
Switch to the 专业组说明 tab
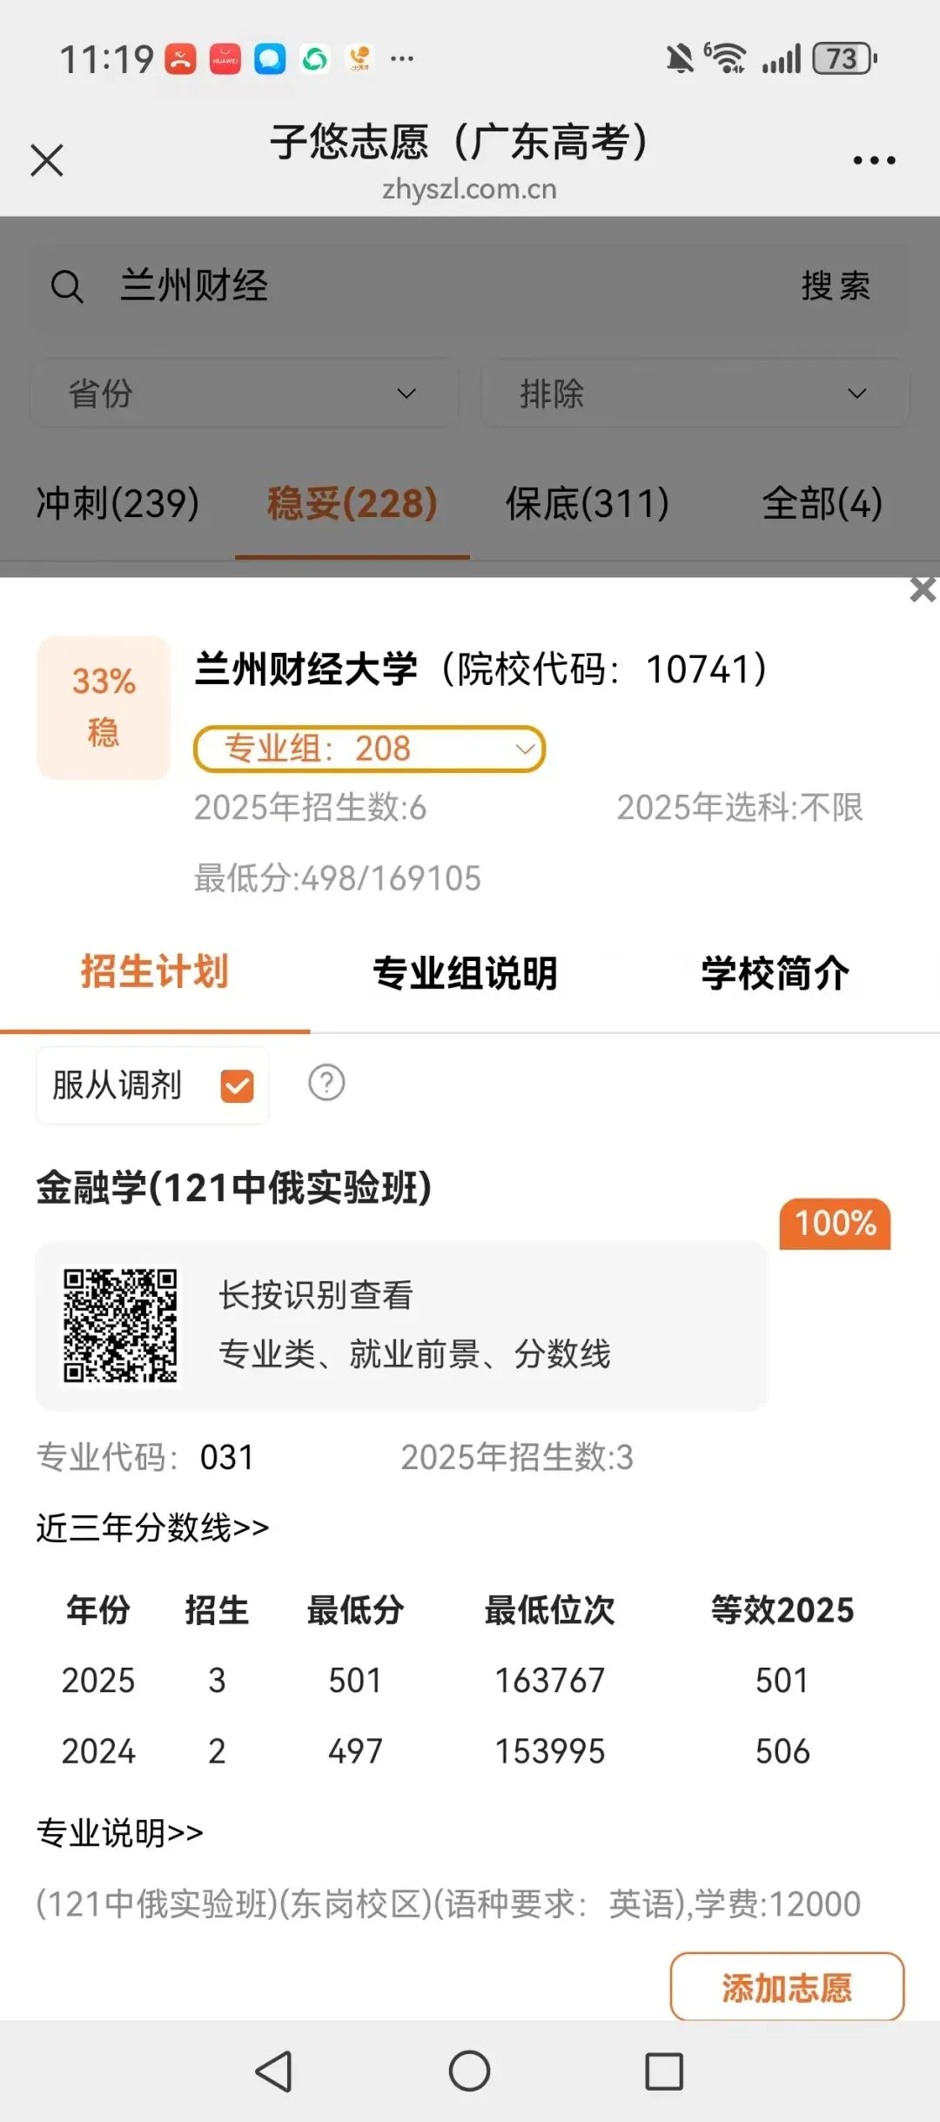[465, 972]
